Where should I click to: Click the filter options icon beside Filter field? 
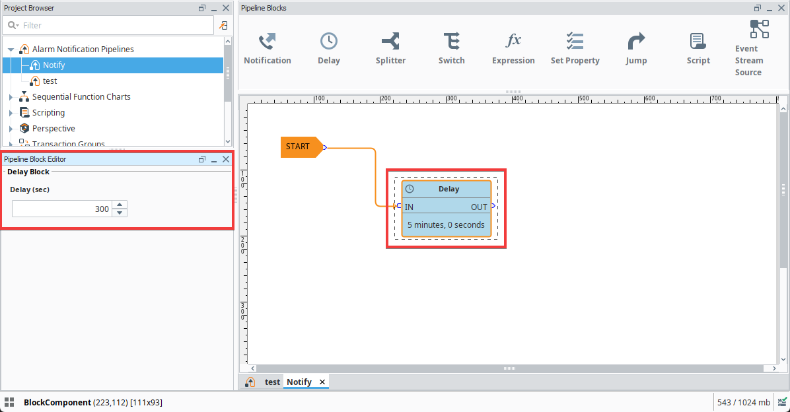point(223,25)
